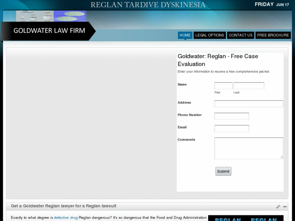Select the Email input box

(232, 129)
